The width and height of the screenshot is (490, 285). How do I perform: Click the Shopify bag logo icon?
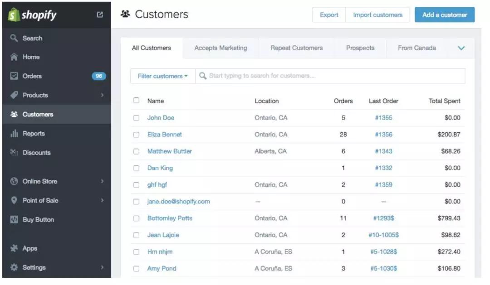pyautogui.click(x=14, y=15)
